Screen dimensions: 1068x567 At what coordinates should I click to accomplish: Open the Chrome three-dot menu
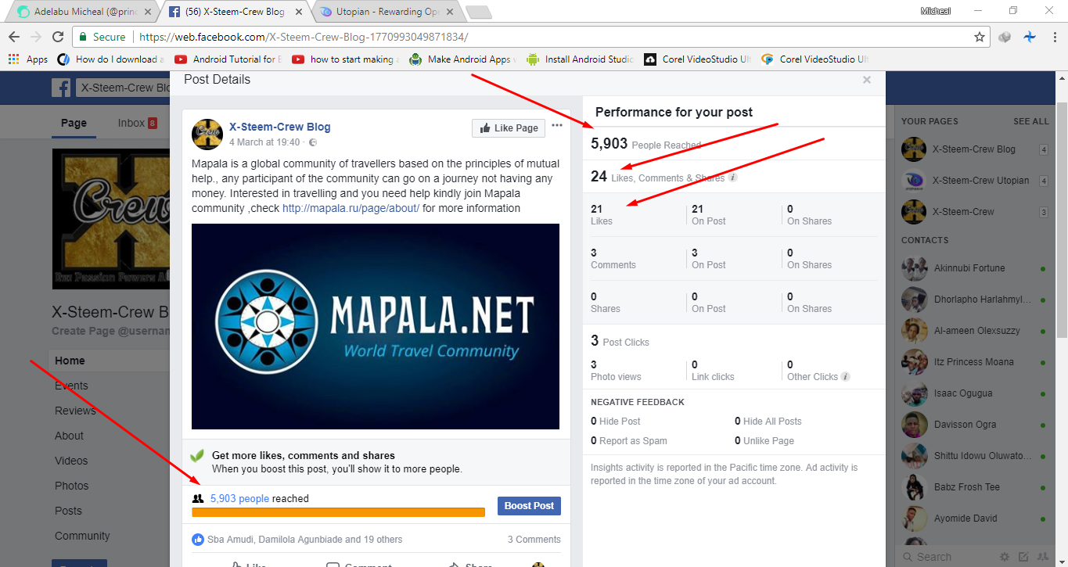pyautogui.click(x=1053, y=37)
